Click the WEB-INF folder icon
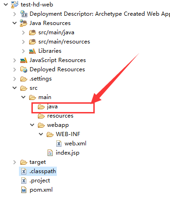The image size is (170, 206). coord(50,134)
